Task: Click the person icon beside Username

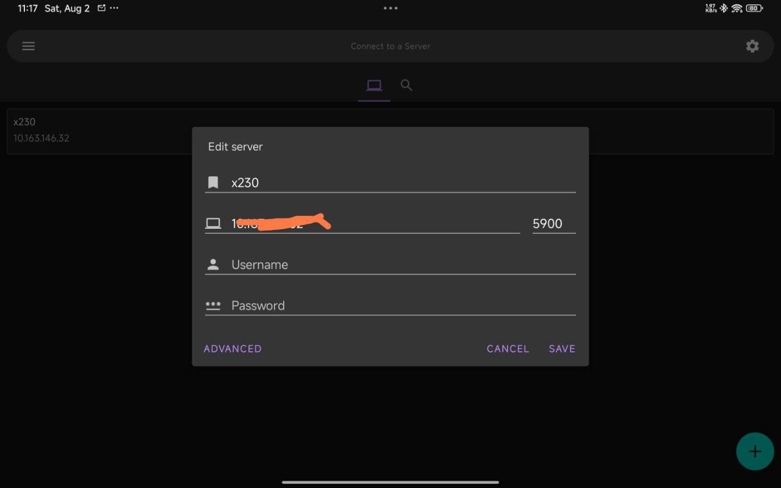Action: click(213, 264)
